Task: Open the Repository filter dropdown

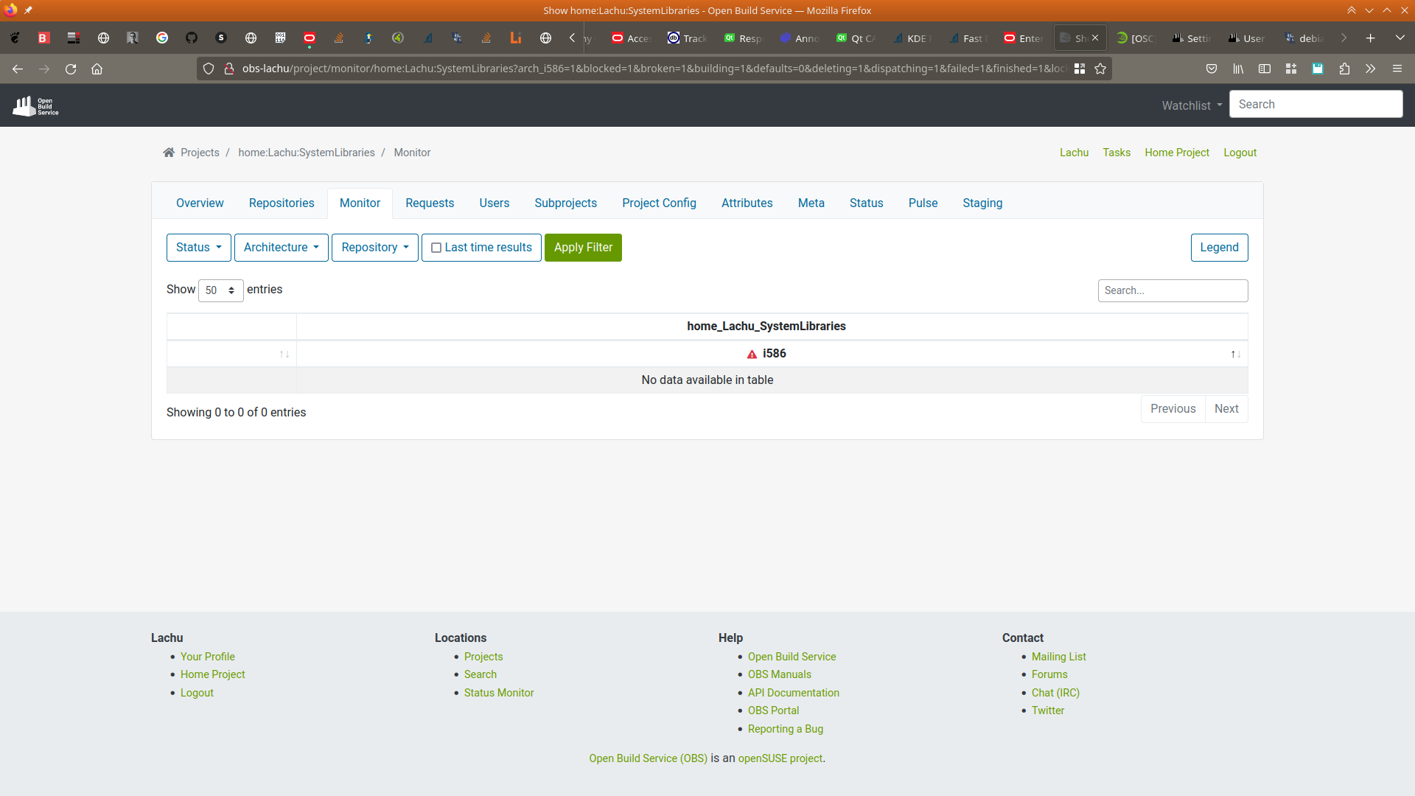Action: (374, 248)
